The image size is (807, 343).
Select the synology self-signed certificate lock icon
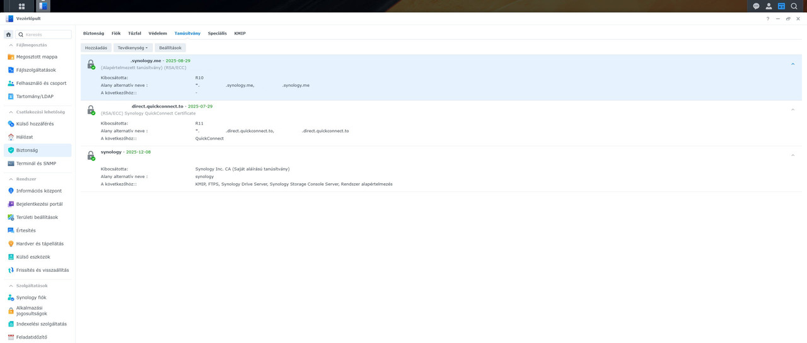pos(91,155)
